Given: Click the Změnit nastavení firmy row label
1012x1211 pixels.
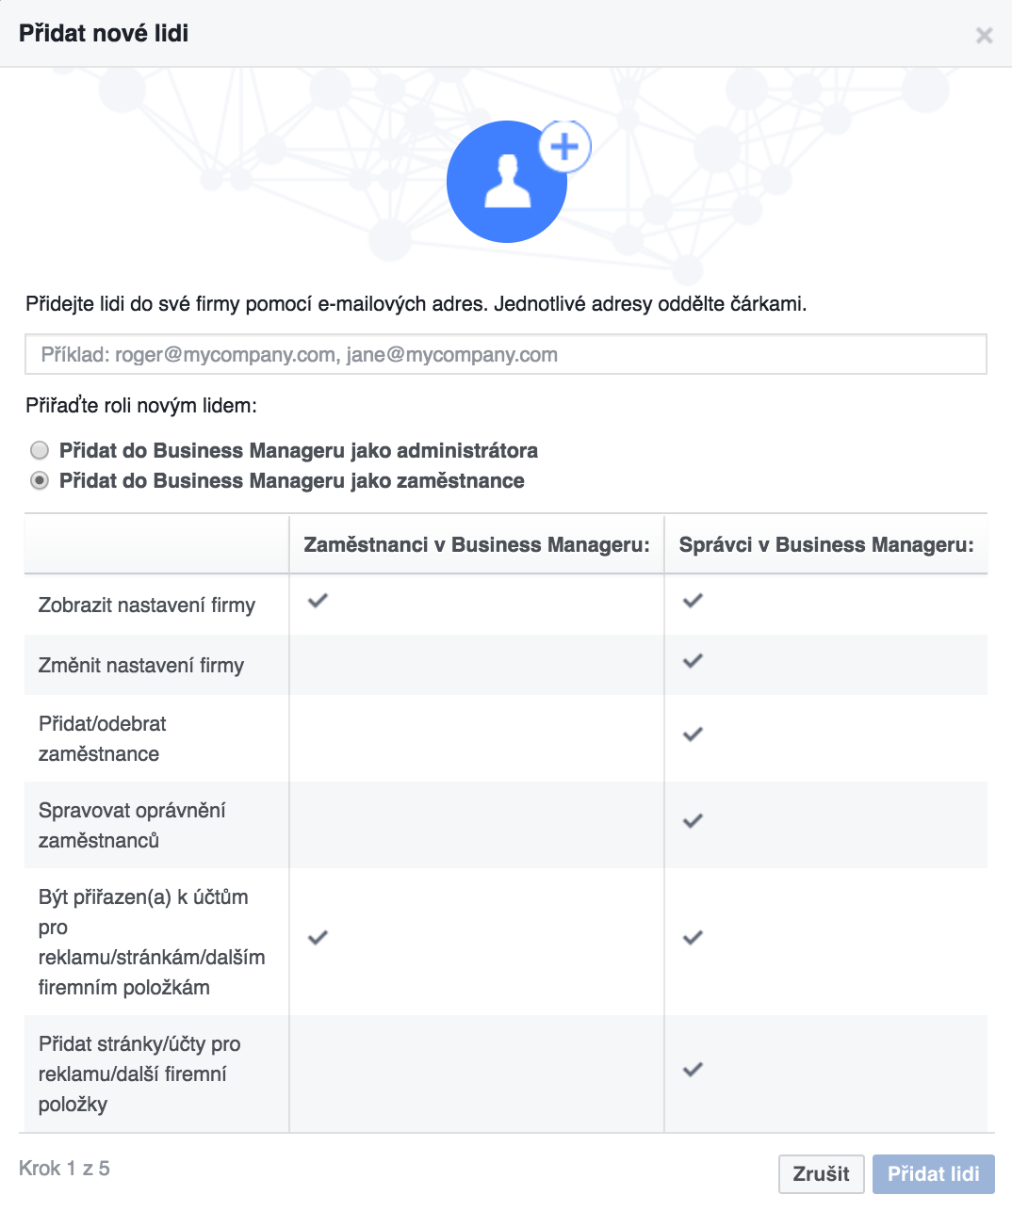Looking at the screenshot, I should tap(141, 665).
